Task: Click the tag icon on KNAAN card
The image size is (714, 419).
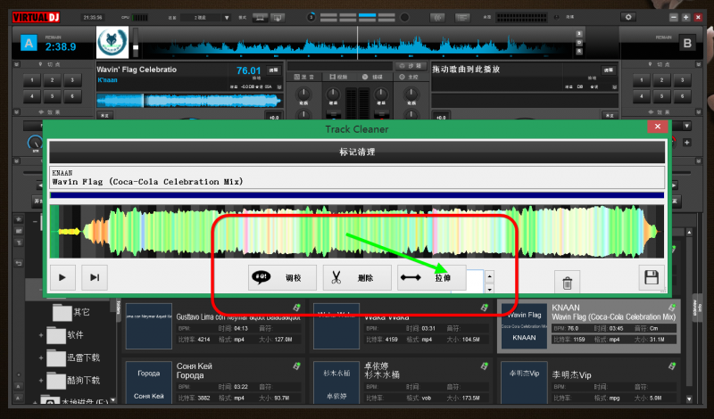Action: 672,308
